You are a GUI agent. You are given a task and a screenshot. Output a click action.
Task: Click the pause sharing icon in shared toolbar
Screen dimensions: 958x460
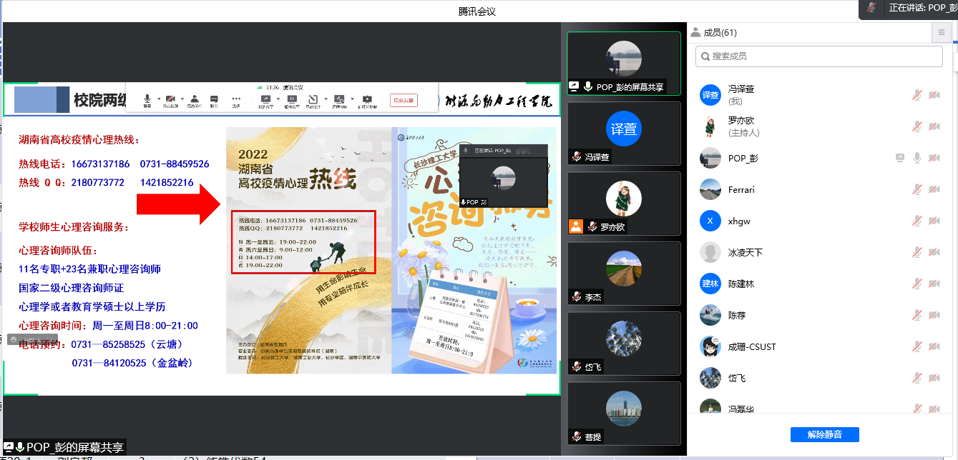click(x=292, y=99)
